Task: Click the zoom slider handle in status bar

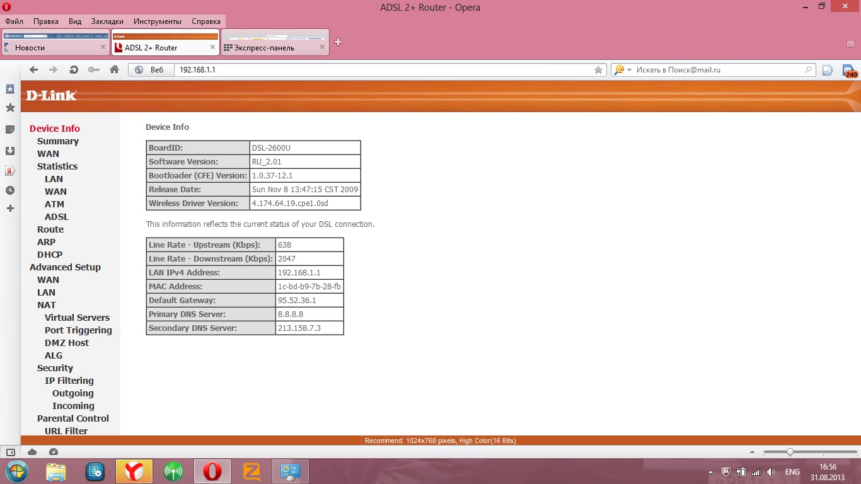Action: pyautogui.click(x=790, y=452)
